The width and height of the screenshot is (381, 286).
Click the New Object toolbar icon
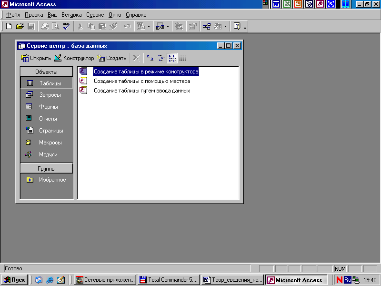coord(218,26)
